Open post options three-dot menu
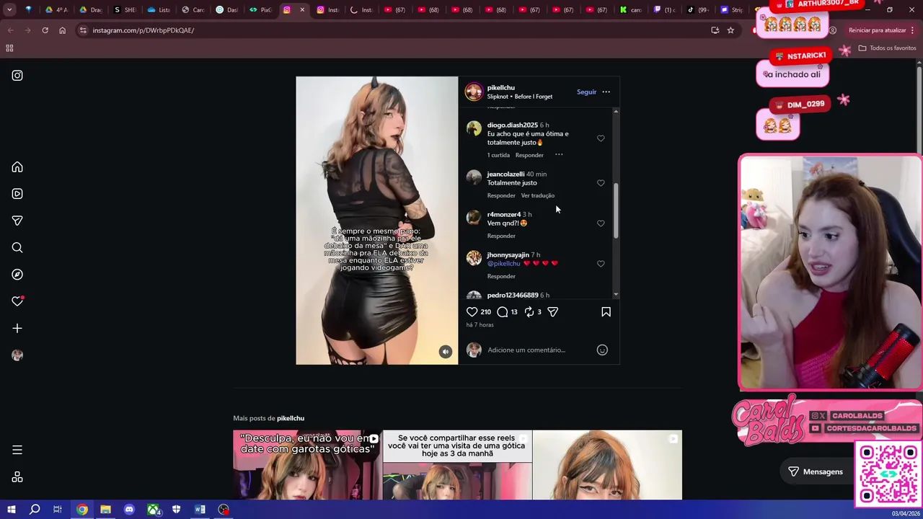Image resolution: width=923 pixels, height=519 pixels. tap(606, 92)
